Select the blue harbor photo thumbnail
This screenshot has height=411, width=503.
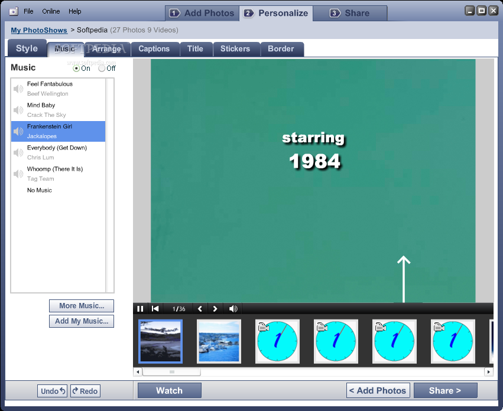[219, 342]
